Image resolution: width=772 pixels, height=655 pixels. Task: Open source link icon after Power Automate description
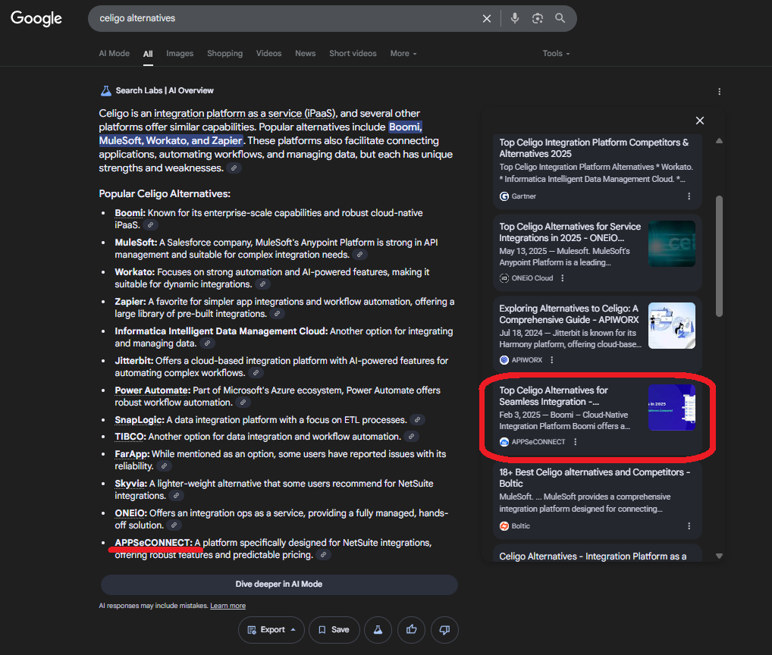243,402
